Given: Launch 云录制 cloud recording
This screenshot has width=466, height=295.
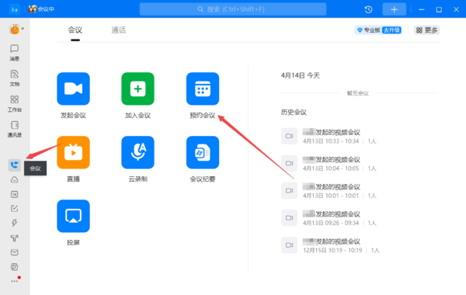Looking at the screenshot, I should (137, 152).
